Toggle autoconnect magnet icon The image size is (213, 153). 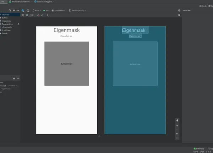point(27,15)
